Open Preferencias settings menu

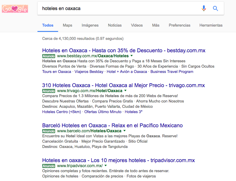[179, 25]
